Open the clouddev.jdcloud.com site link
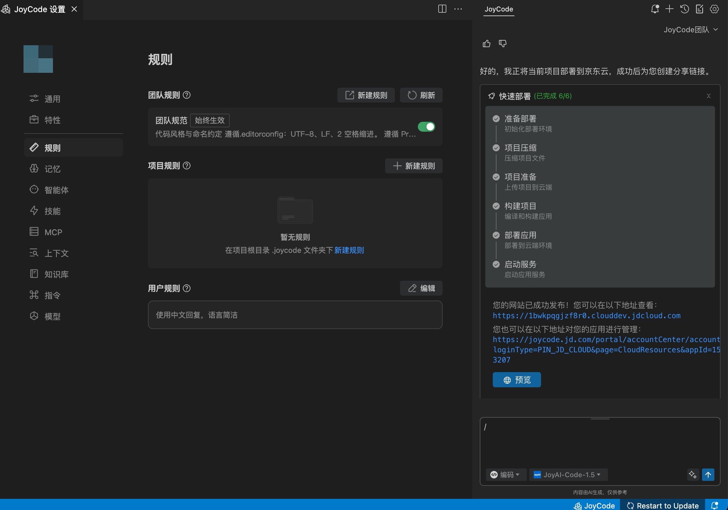The image size is (728, 510). tap(587, 316)
